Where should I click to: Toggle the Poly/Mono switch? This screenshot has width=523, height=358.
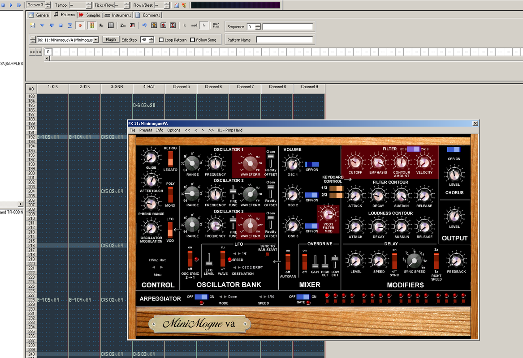pos(170,195)
